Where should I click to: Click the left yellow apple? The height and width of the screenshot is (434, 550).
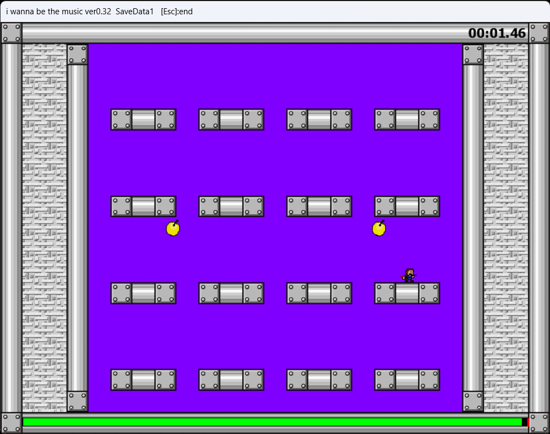[173, 229]
